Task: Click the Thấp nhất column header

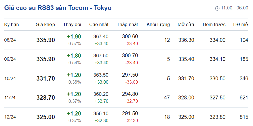Action: tap(127, 25)
